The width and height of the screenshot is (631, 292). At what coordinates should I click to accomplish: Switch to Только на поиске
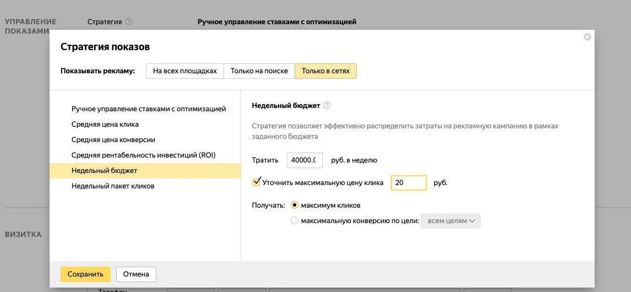(x=259, y=71)
